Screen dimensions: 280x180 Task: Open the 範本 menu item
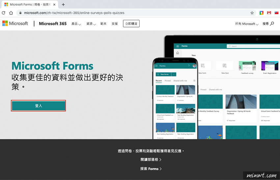[103, 24]
